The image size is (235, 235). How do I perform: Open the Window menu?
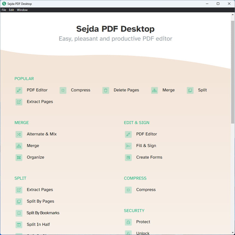(x=22, y=10)
